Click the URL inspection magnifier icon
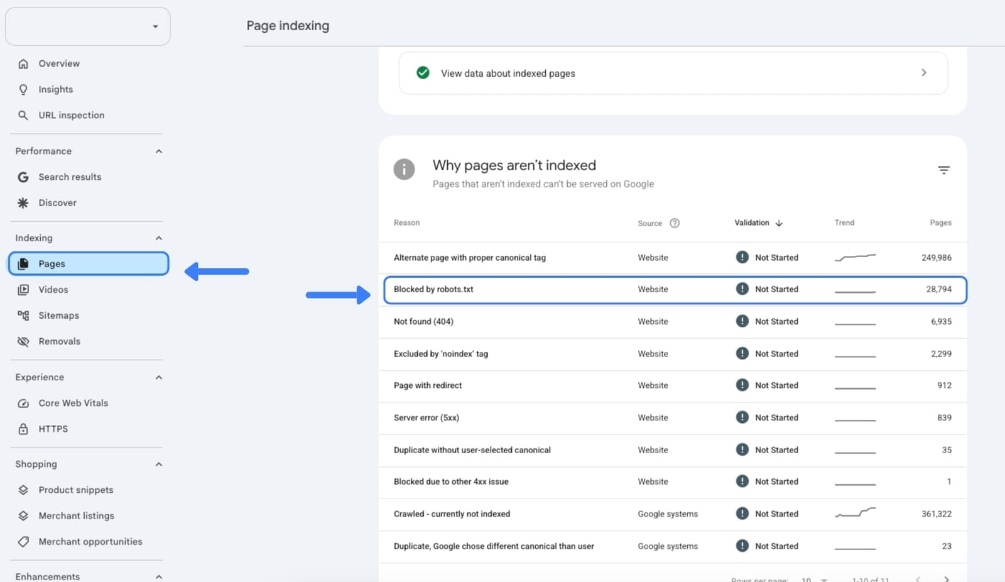This screenshot has height=582, width=1005. pos(23,115)
